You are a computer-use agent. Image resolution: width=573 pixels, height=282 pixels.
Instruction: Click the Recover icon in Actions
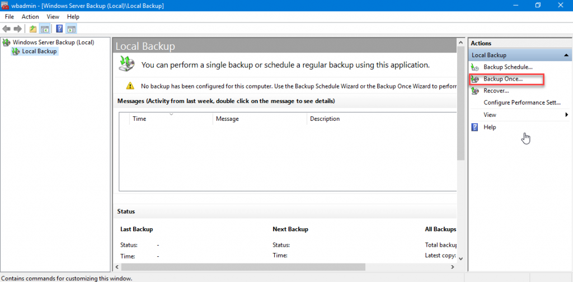click(475, 91)
